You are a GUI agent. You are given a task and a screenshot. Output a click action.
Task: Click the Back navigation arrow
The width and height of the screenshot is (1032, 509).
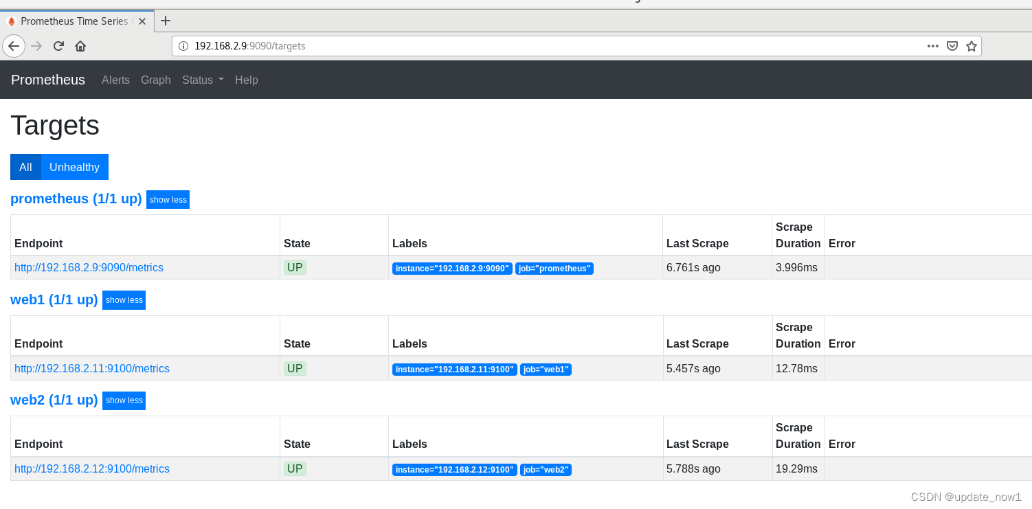(14, 45)
